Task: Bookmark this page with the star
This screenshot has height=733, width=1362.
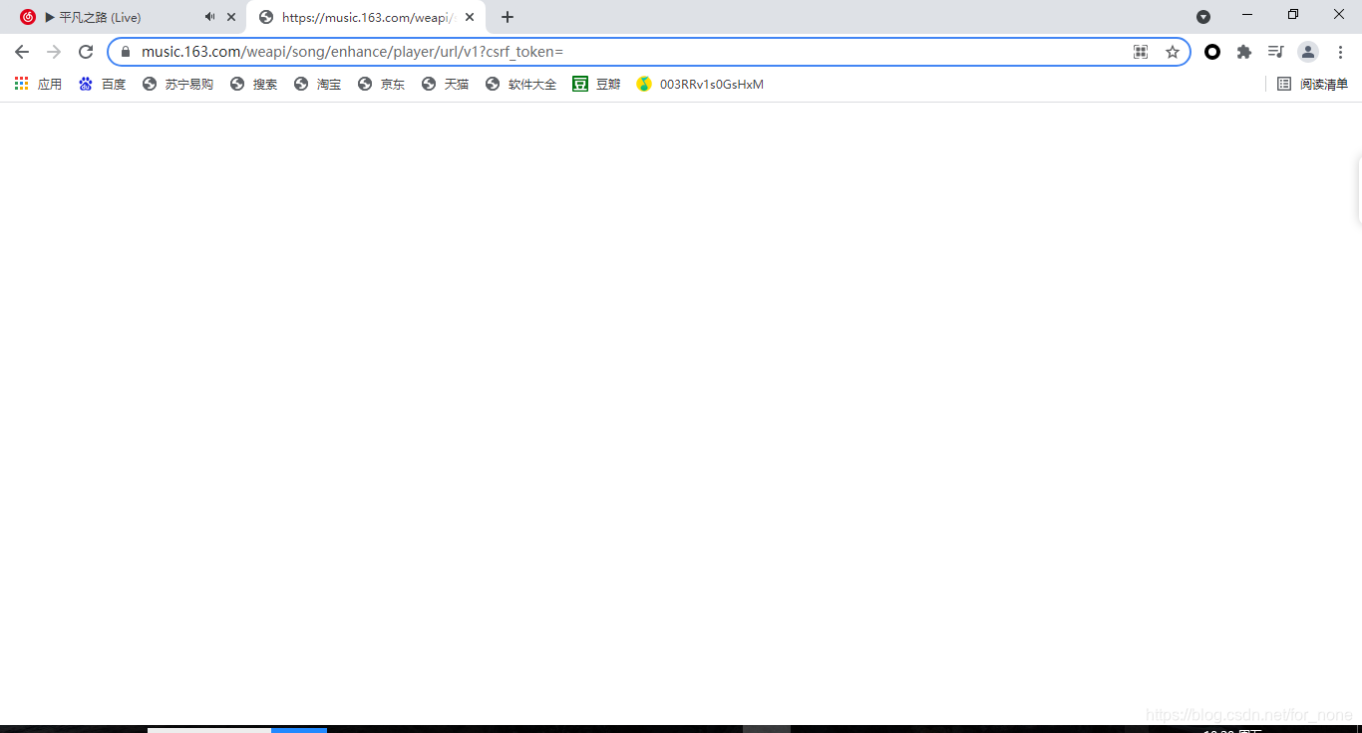Action: (x=1173, y=52)
